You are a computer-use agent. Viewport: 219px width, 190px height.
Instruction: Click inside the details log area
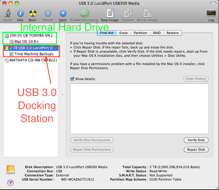[x=139, y=108]
